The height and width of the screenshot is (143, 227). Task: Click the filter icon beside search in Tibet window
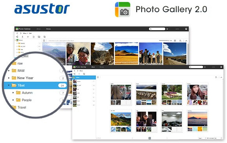click(167, 29)
